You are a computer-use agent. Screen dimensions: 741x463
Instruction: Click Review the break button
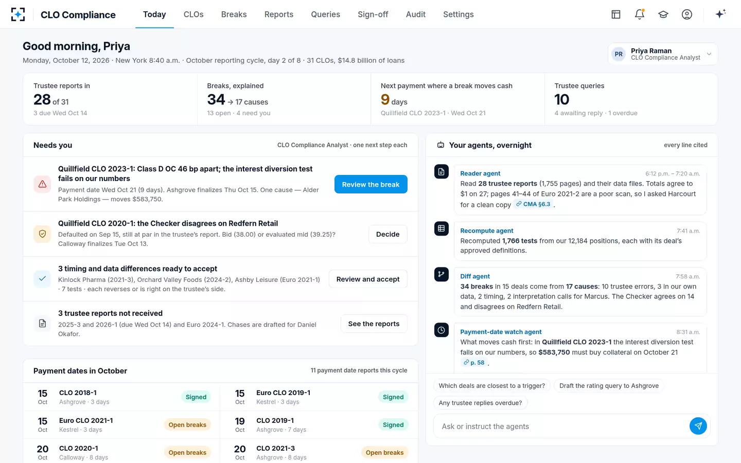coord(371,184)
